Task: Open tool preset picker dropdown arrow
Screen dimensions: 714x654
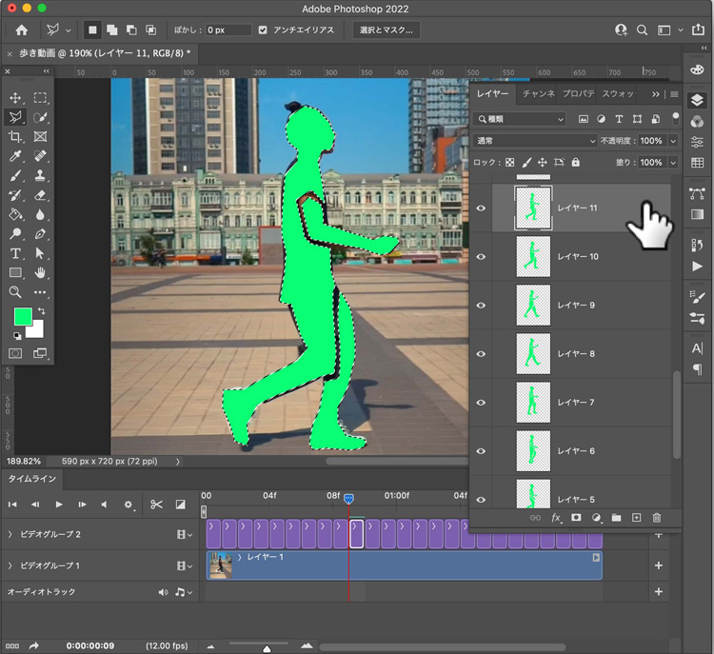Action: [x=69, y=30]
